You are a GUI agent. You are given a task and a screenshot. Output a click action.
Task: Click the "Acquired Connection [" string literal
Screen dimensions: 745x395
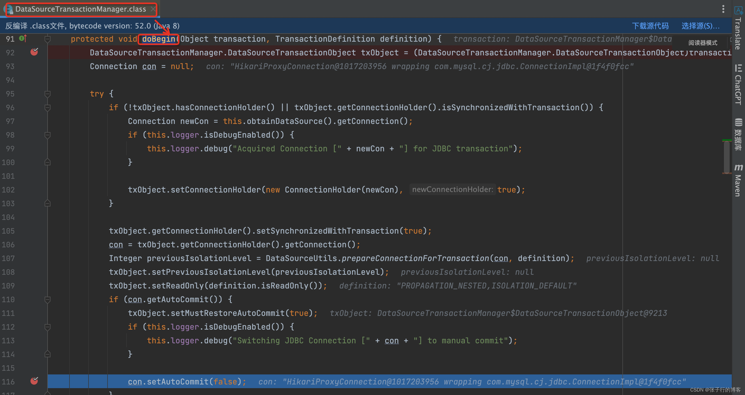[287, 149]
